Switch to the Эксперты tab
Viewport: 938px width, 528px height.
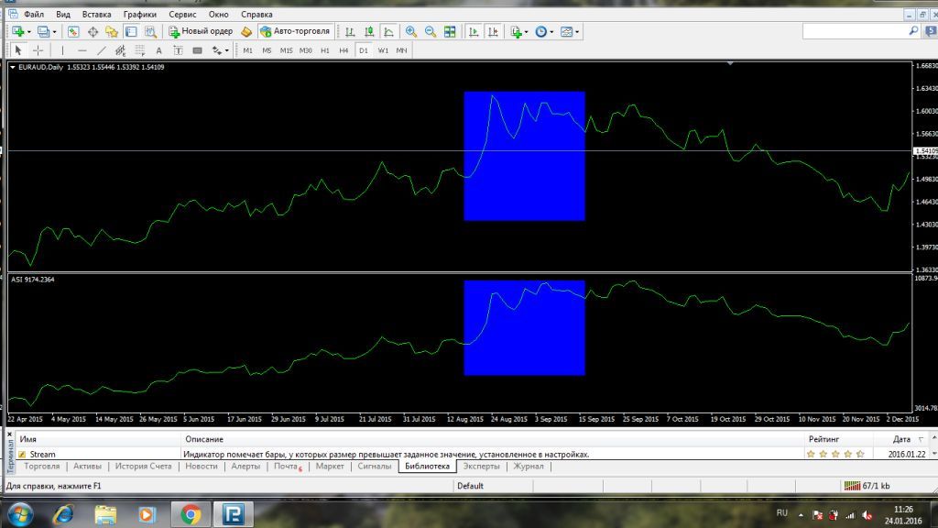point(481,467)
